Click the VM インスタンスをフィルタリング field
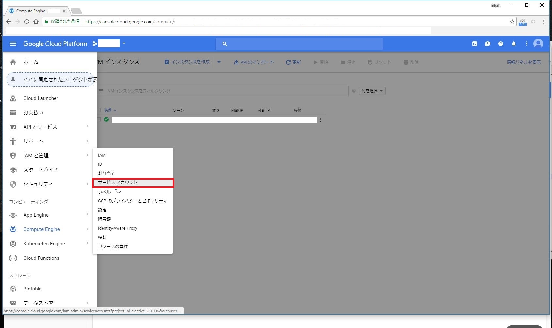The image size is (552, 328). coord(223,91)
